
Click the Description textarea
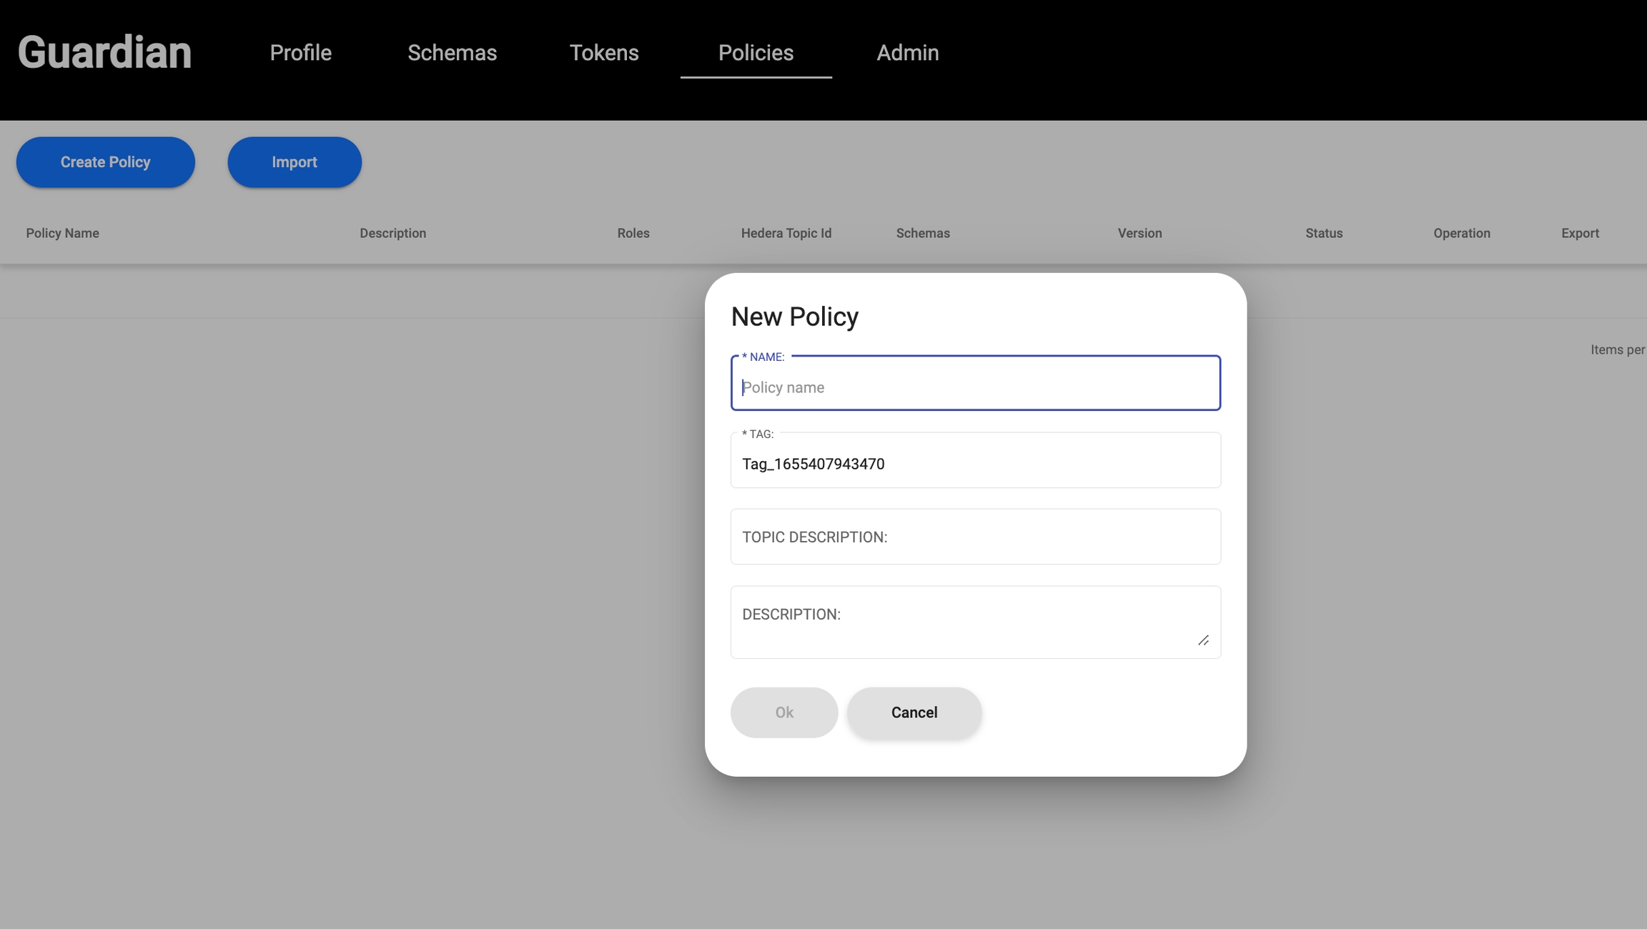pyautogui.click(x=975, y=622)
